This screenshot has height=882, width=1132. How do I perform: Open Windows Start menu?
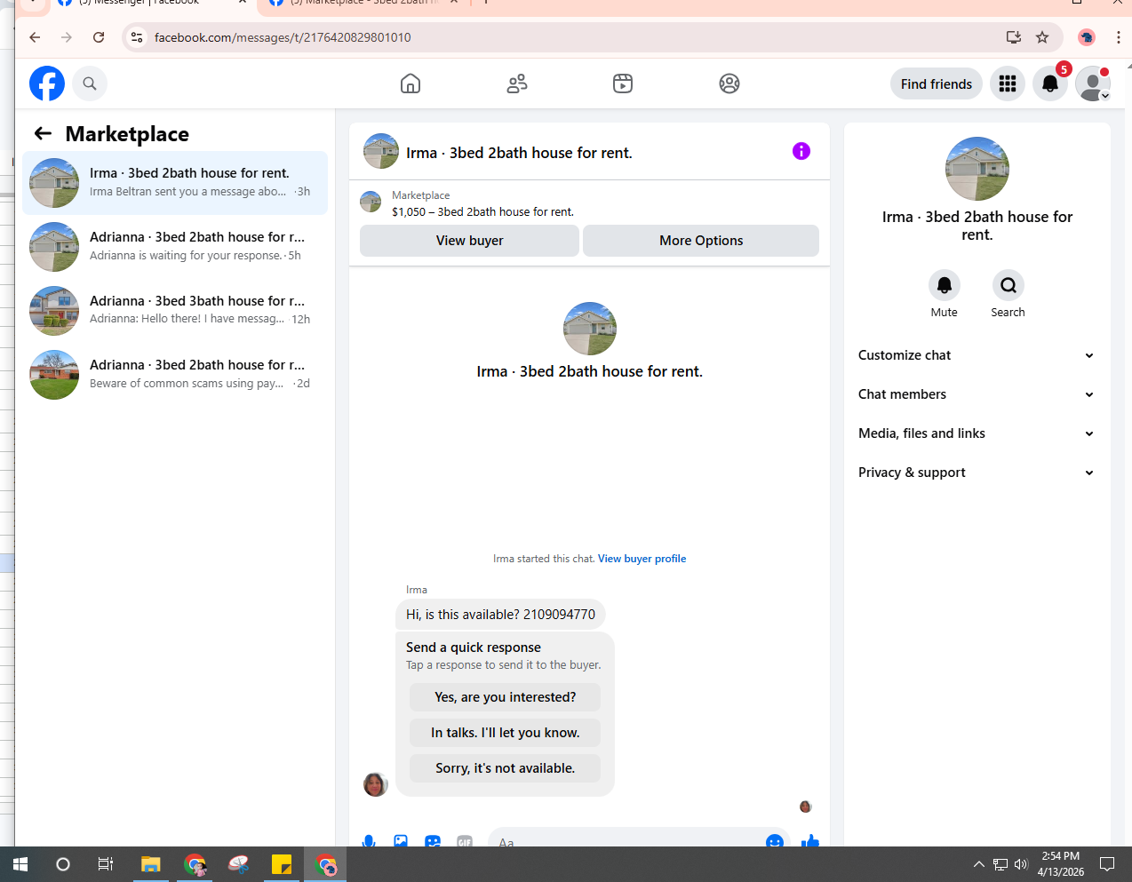[x=20, y=864]
